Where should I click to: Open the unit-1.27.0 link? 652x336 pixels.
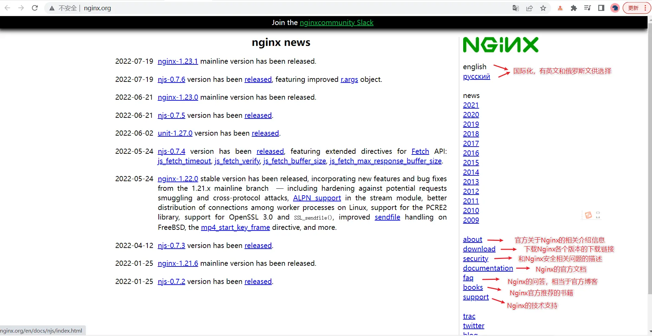[x=175, y=133]
